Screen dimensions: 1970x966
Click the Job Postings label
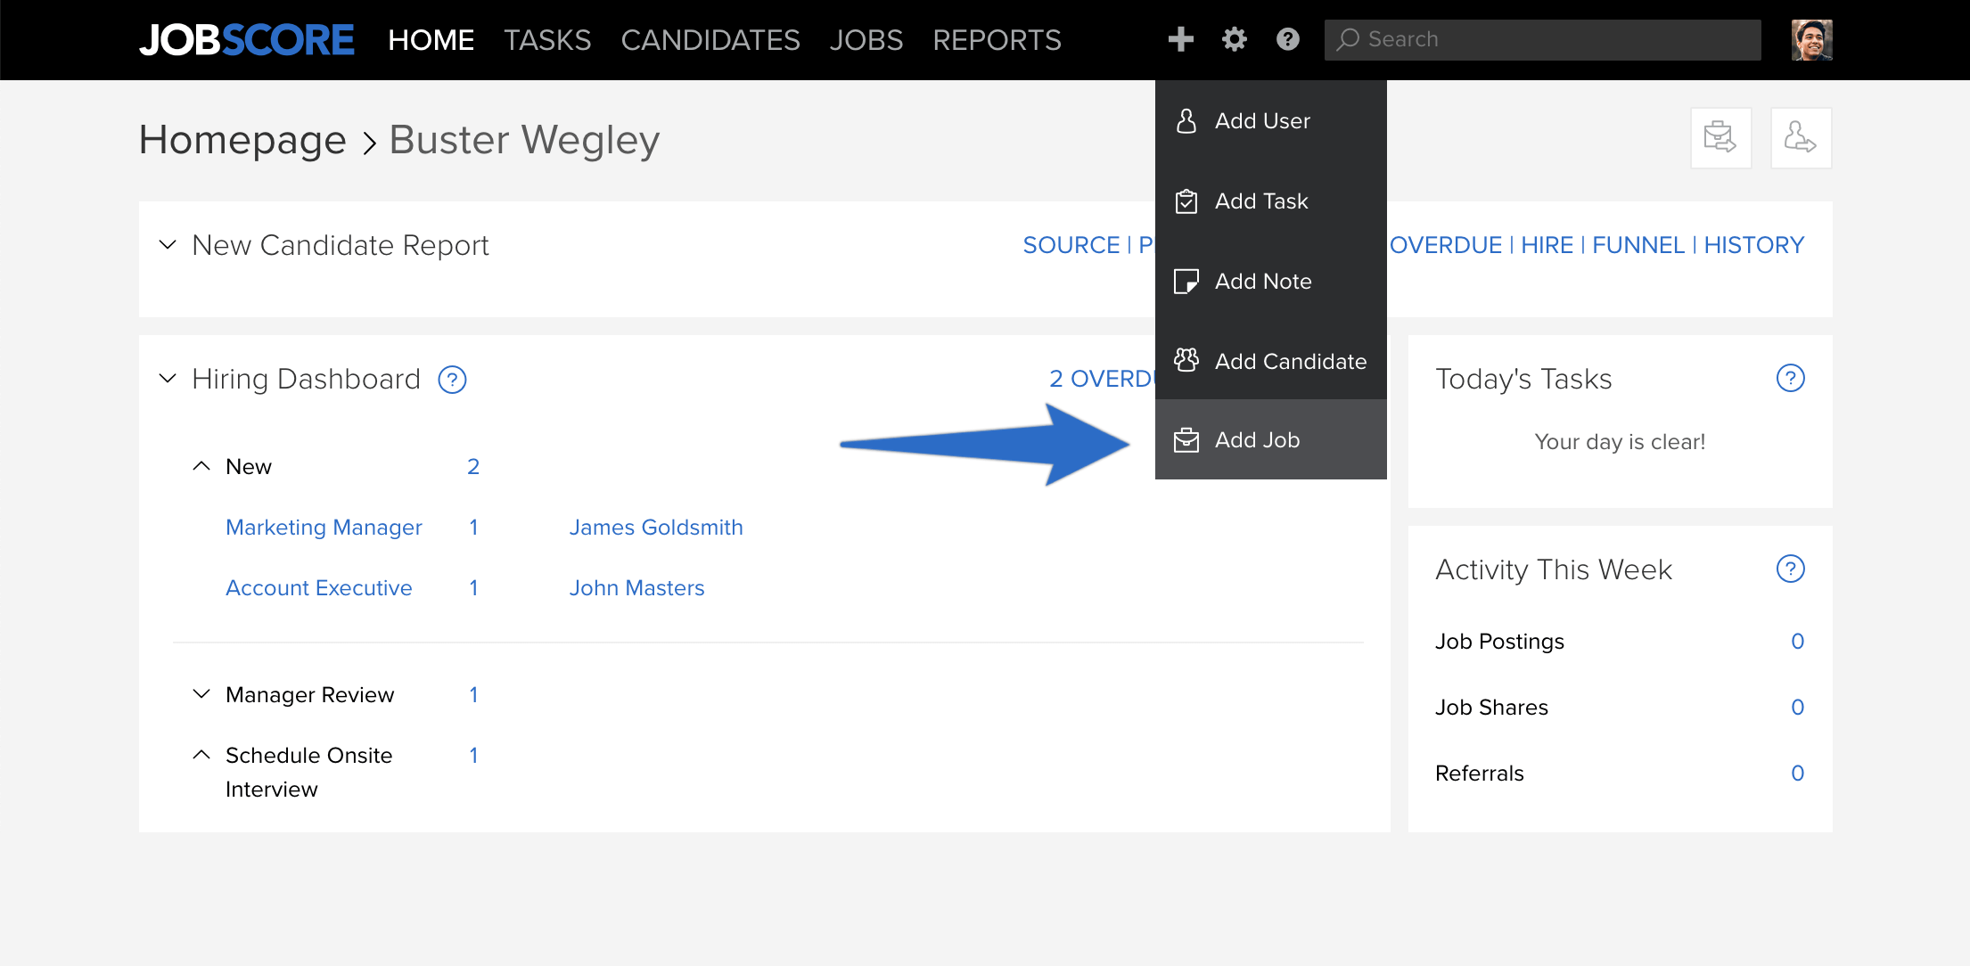pos(1499,642)
